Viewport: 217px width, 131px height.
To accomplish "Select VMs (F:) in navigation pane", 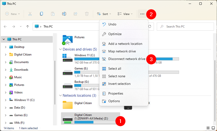I will point(19,123).
